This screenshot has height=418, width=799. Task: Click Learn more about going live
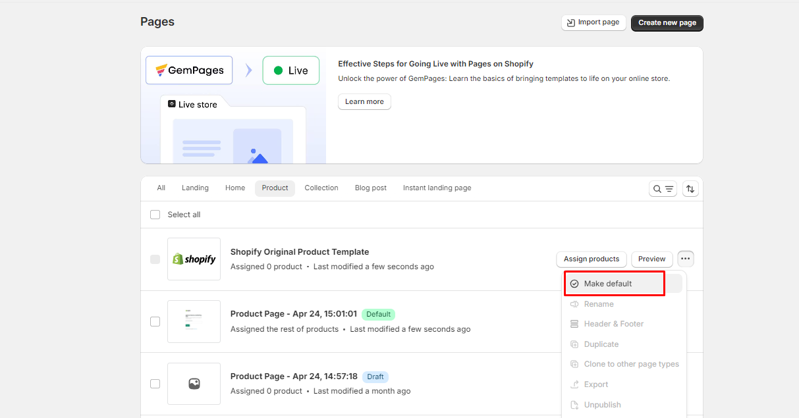pos(364,101)
